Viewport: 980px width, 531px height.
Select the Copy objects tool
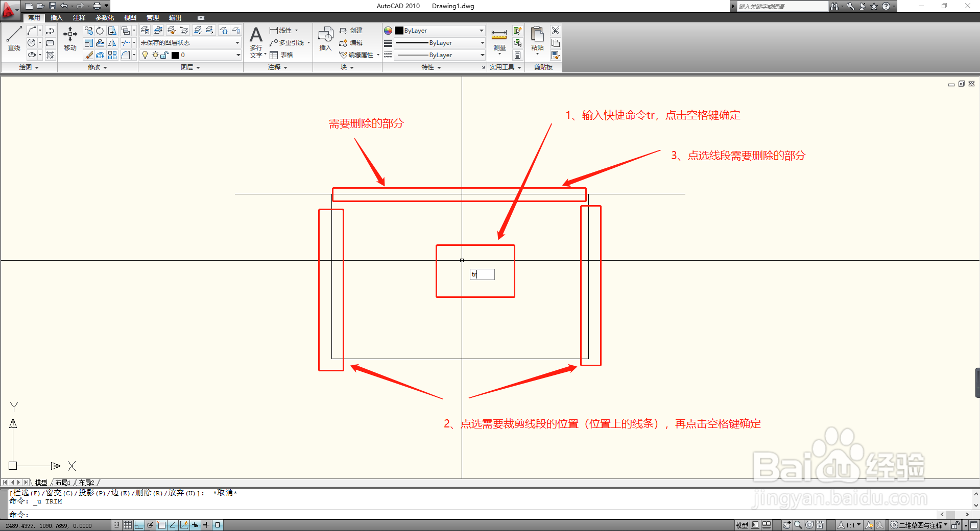[89, 31]
